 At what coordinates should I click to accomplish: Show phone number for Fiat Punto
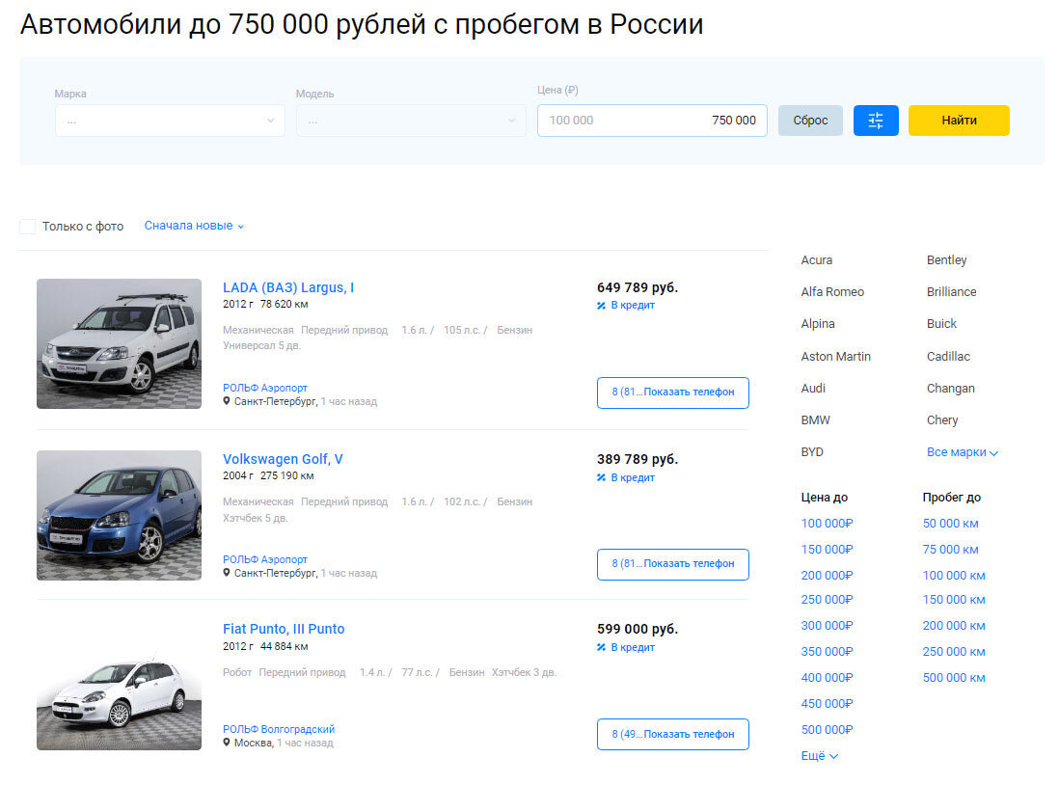point(672,734)
